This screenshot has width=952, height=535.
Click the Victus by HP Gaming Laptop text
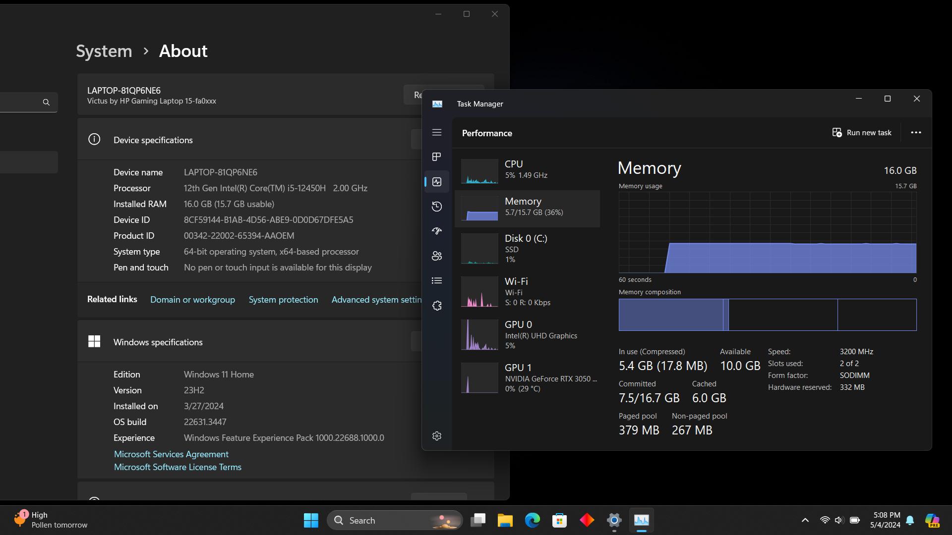[x=152, y=101]
